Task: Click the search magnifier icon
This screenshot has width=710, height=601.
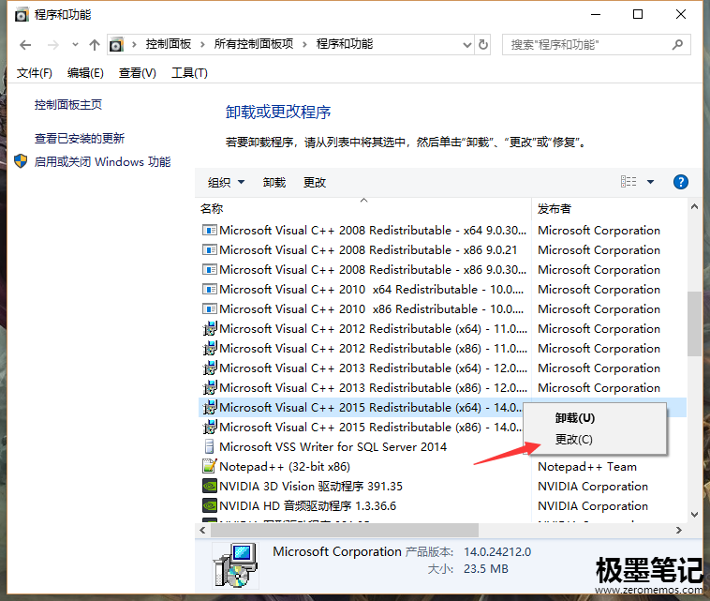Action: 677,44
